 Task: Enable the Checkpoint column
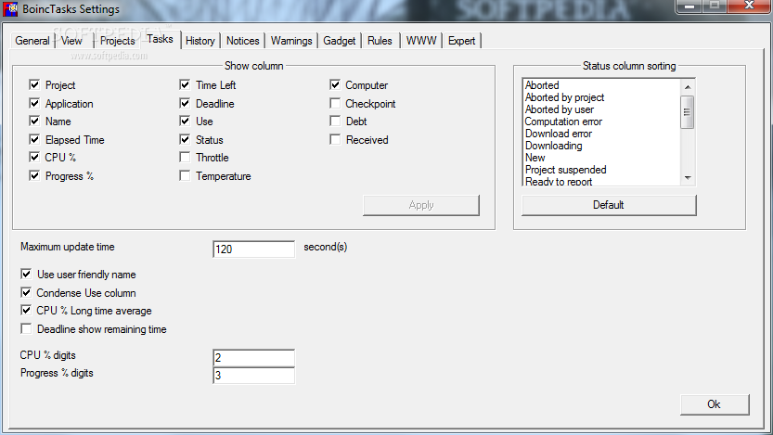335,103
